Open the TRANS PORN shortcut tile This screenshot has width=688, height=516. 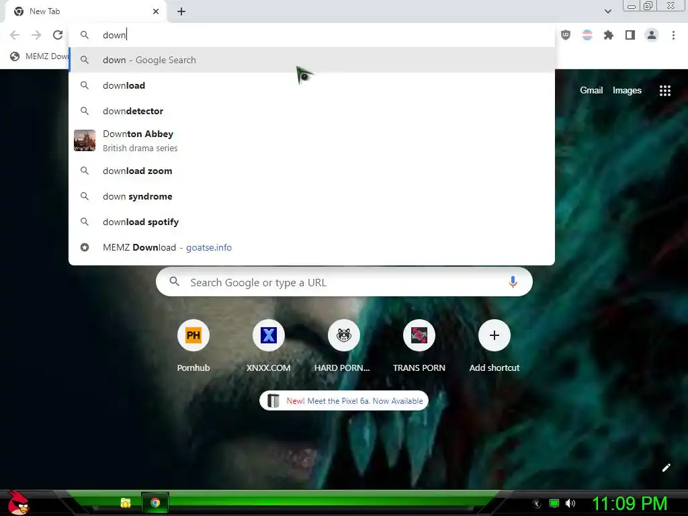click(x=419, y=346)
